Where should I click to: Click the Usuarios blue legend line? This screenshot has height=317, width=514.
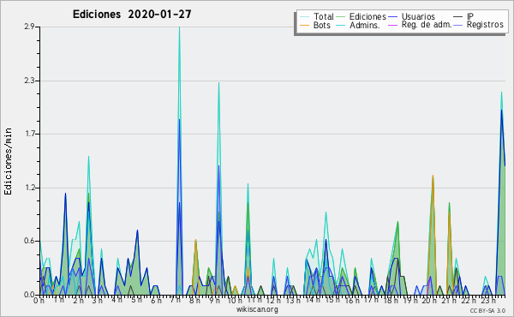tap(392, 17)
